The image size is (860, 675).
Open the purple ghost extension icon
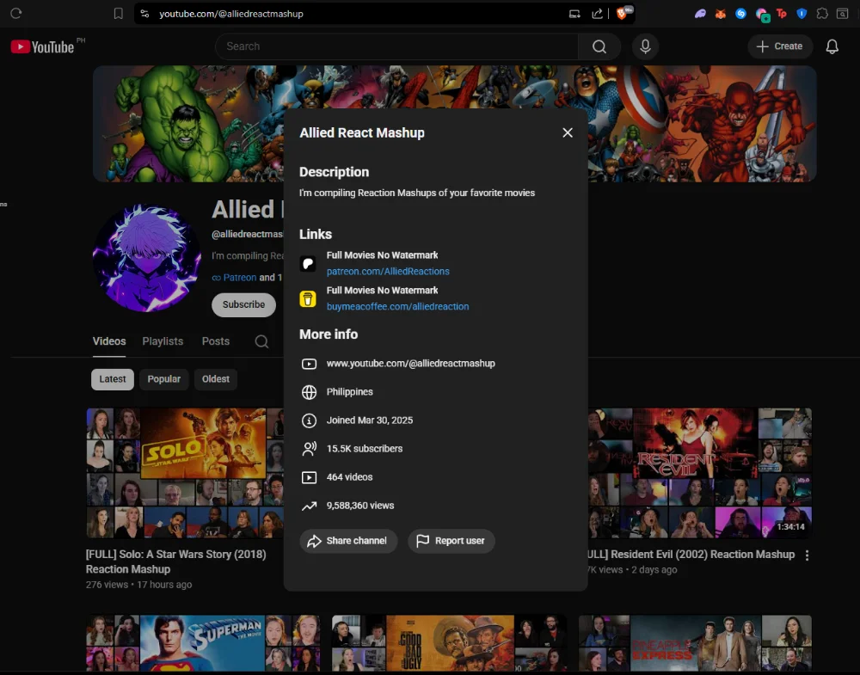700,14
